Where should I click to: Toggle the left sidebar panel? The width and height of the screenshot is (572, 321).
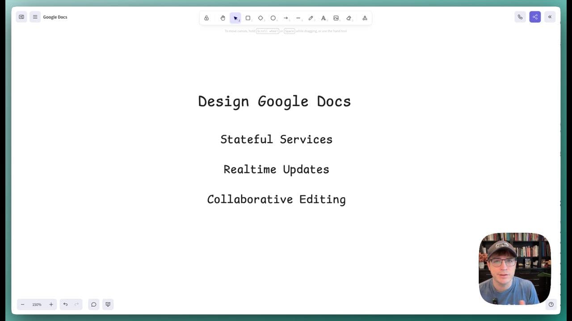[21, 17]
